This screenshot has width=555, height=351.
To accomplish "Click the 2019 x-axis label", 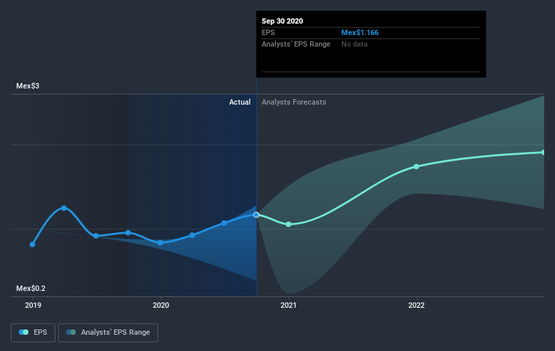I will [33, 305].
